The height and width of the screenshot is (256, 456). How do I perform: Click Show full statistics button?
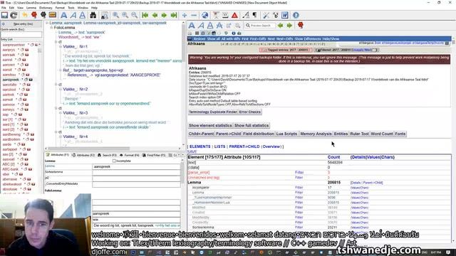pos(252,125)
